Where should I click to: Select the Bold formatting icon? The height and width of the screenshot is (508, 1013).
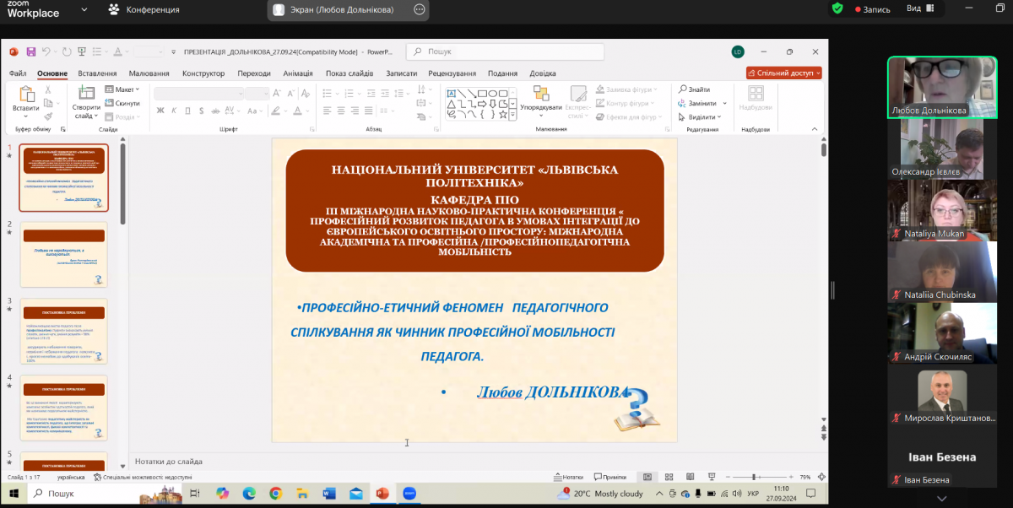click(161, 111)
